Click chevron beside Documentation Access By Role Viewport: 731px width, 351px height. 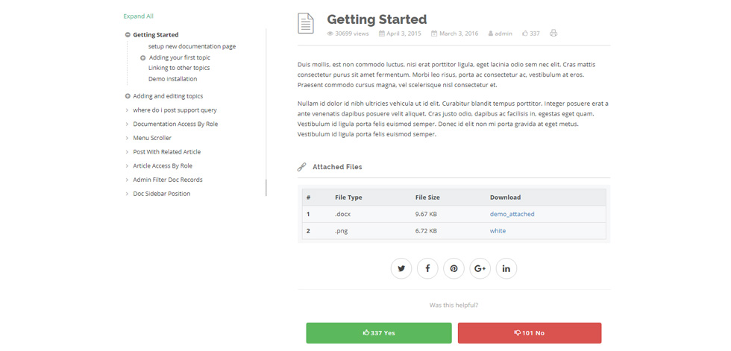coord(127,124)
